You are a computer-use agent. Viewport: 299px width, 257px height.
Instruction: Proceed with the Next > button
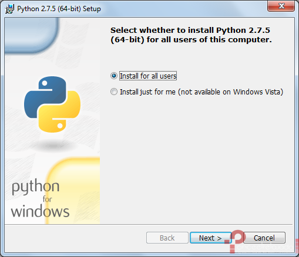(x=210, y=238)
